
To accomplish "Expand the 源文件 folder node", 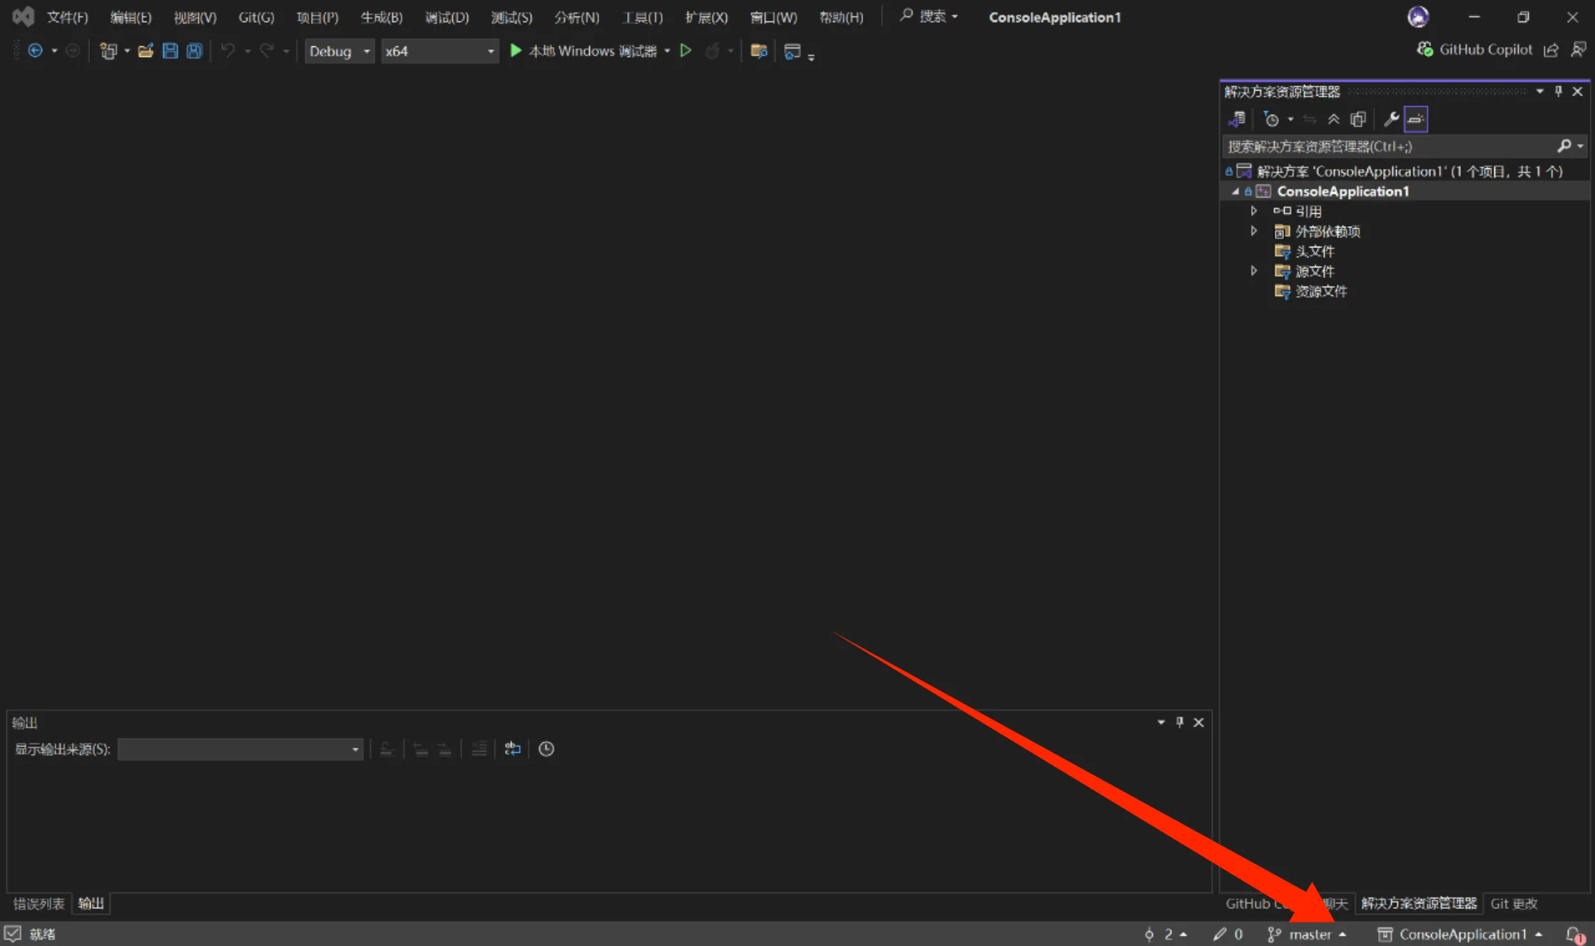I will [x=1253, y=271].
